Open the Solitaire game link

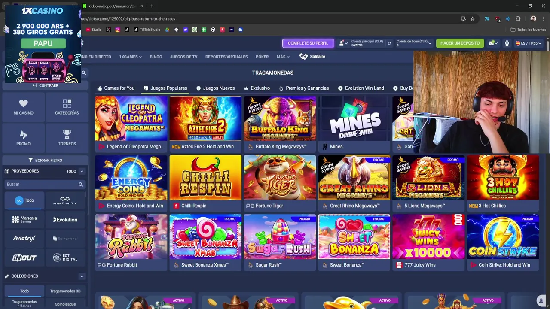tap(312, 57)
